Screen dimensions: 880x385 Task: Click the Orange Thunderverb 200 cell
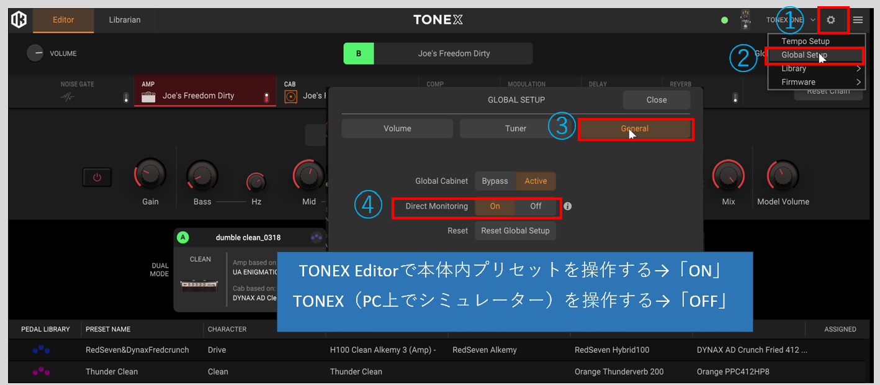pos(619,371)
